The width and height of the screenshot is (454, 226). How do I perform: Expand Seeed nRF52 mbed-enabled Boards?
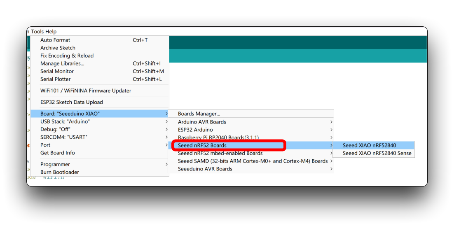pyautogui.click(x=251, y=153)
